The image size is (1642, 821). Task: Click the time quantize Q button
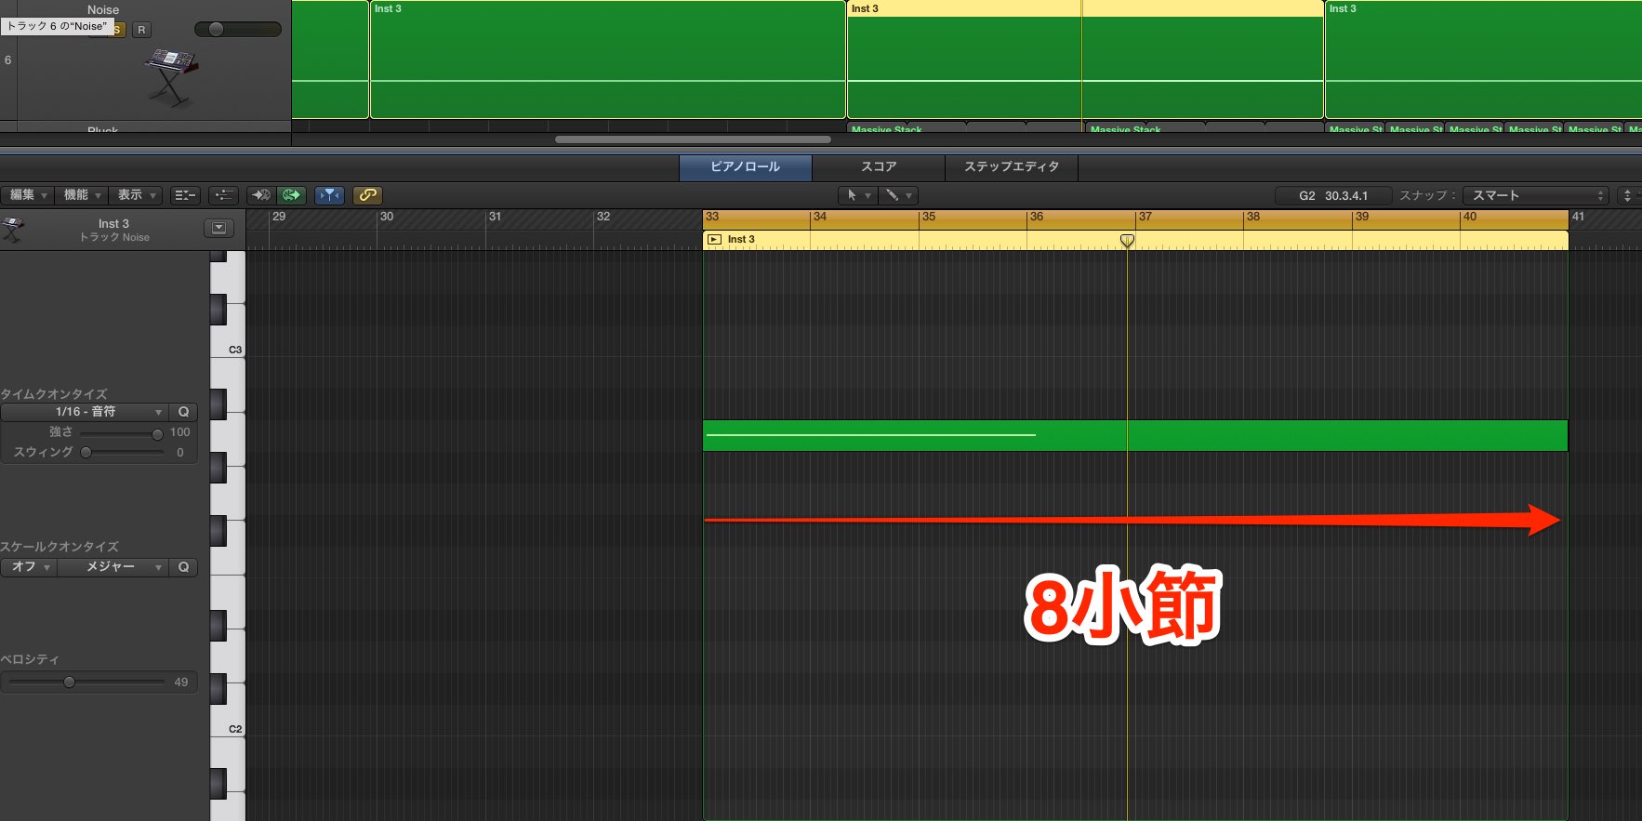click(183, 412)
